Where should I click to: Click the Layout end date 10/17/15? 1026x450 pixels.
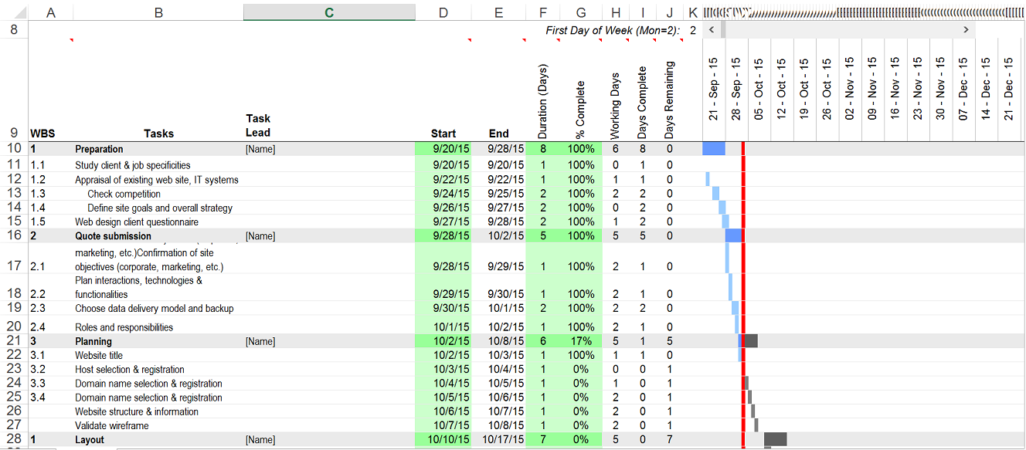tap(498, 440)
